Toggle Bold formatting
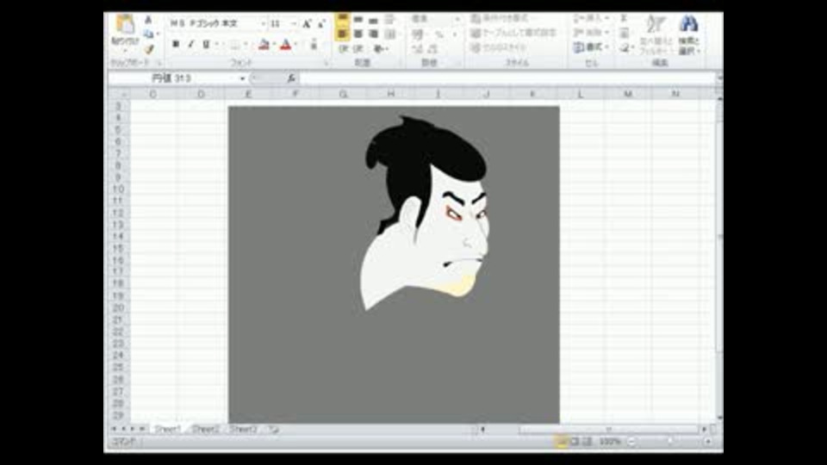This screenshot has height=465, width=827. [176, 44]
